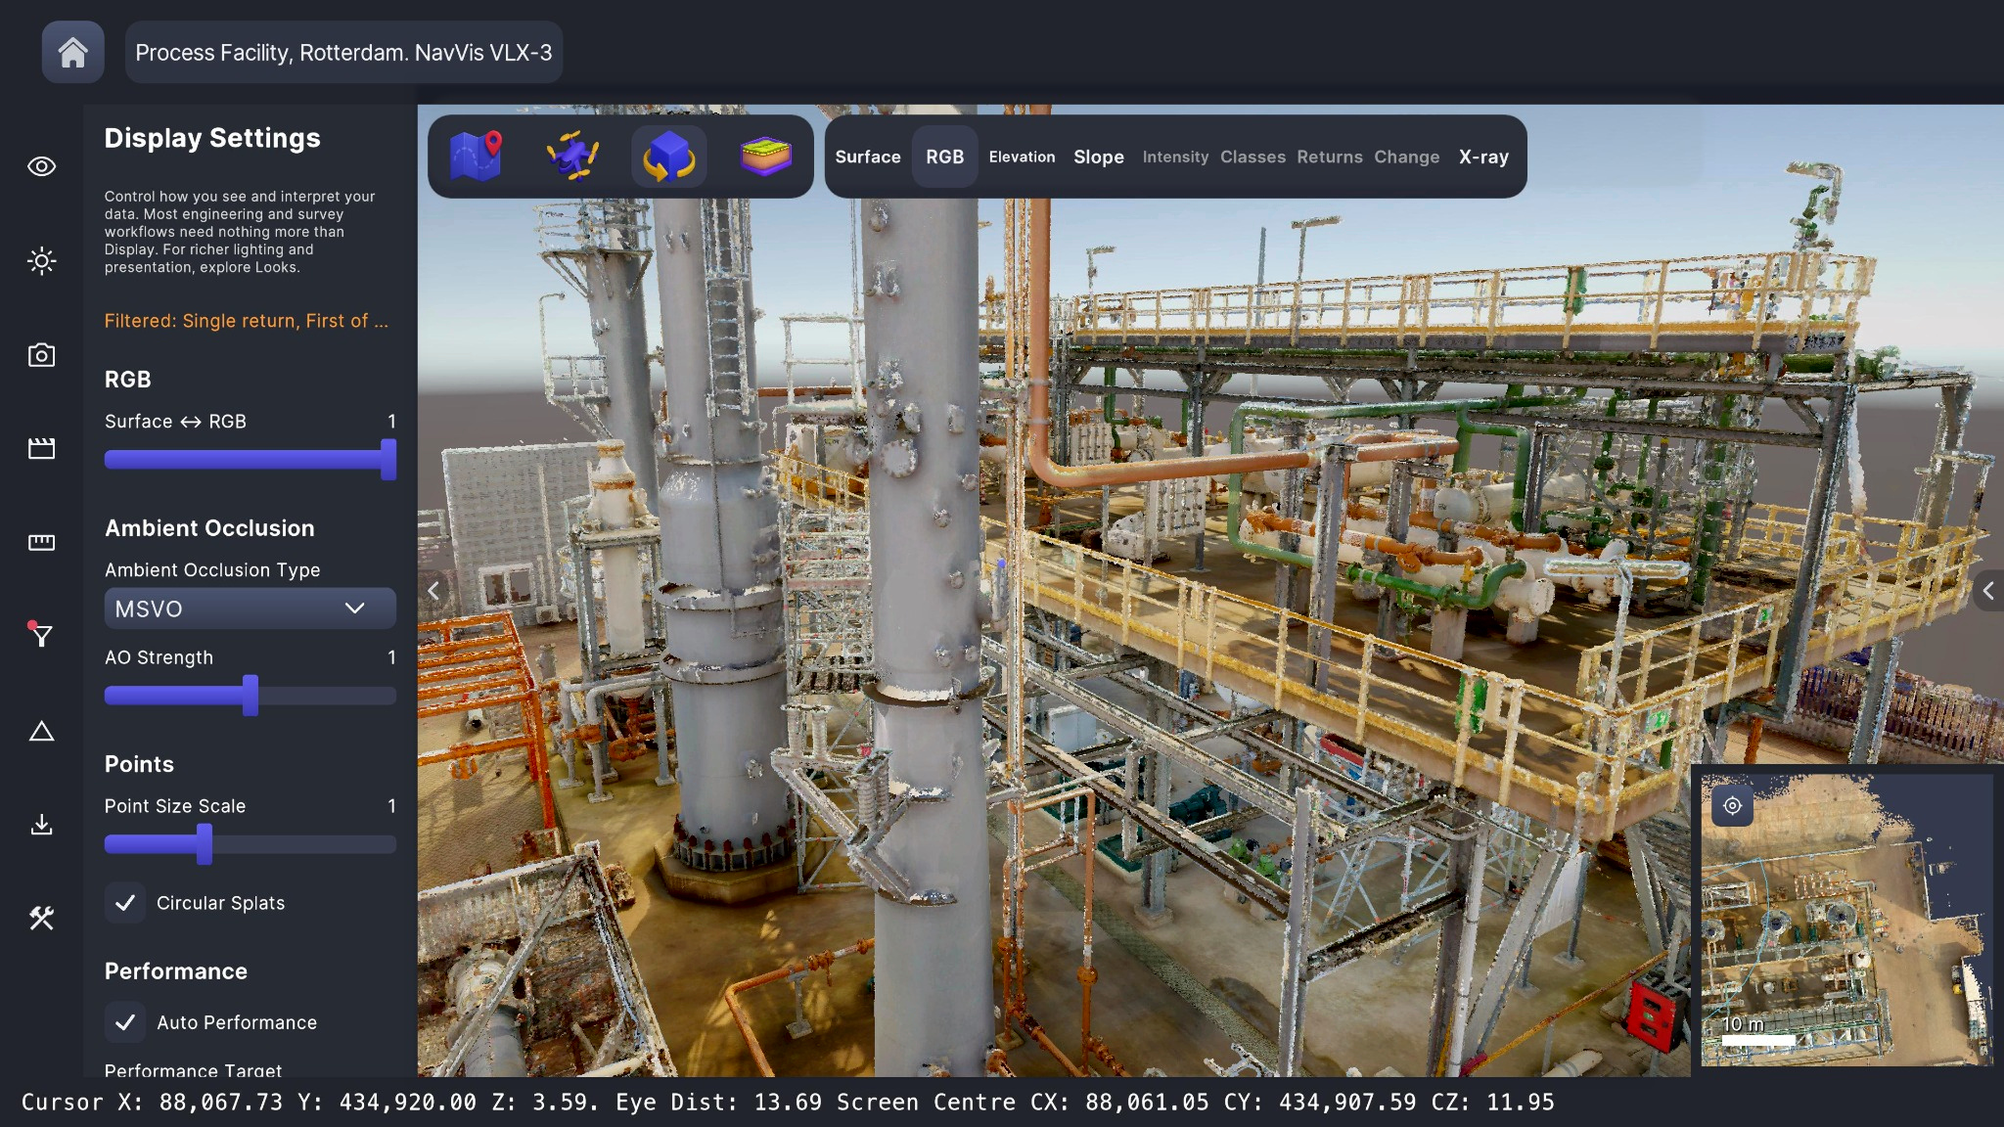Open the Ambient Occlusion Type dropdown
The width and height of the screenshot is (2004, 1127).
pyautogui.click(x=250, y=609)
